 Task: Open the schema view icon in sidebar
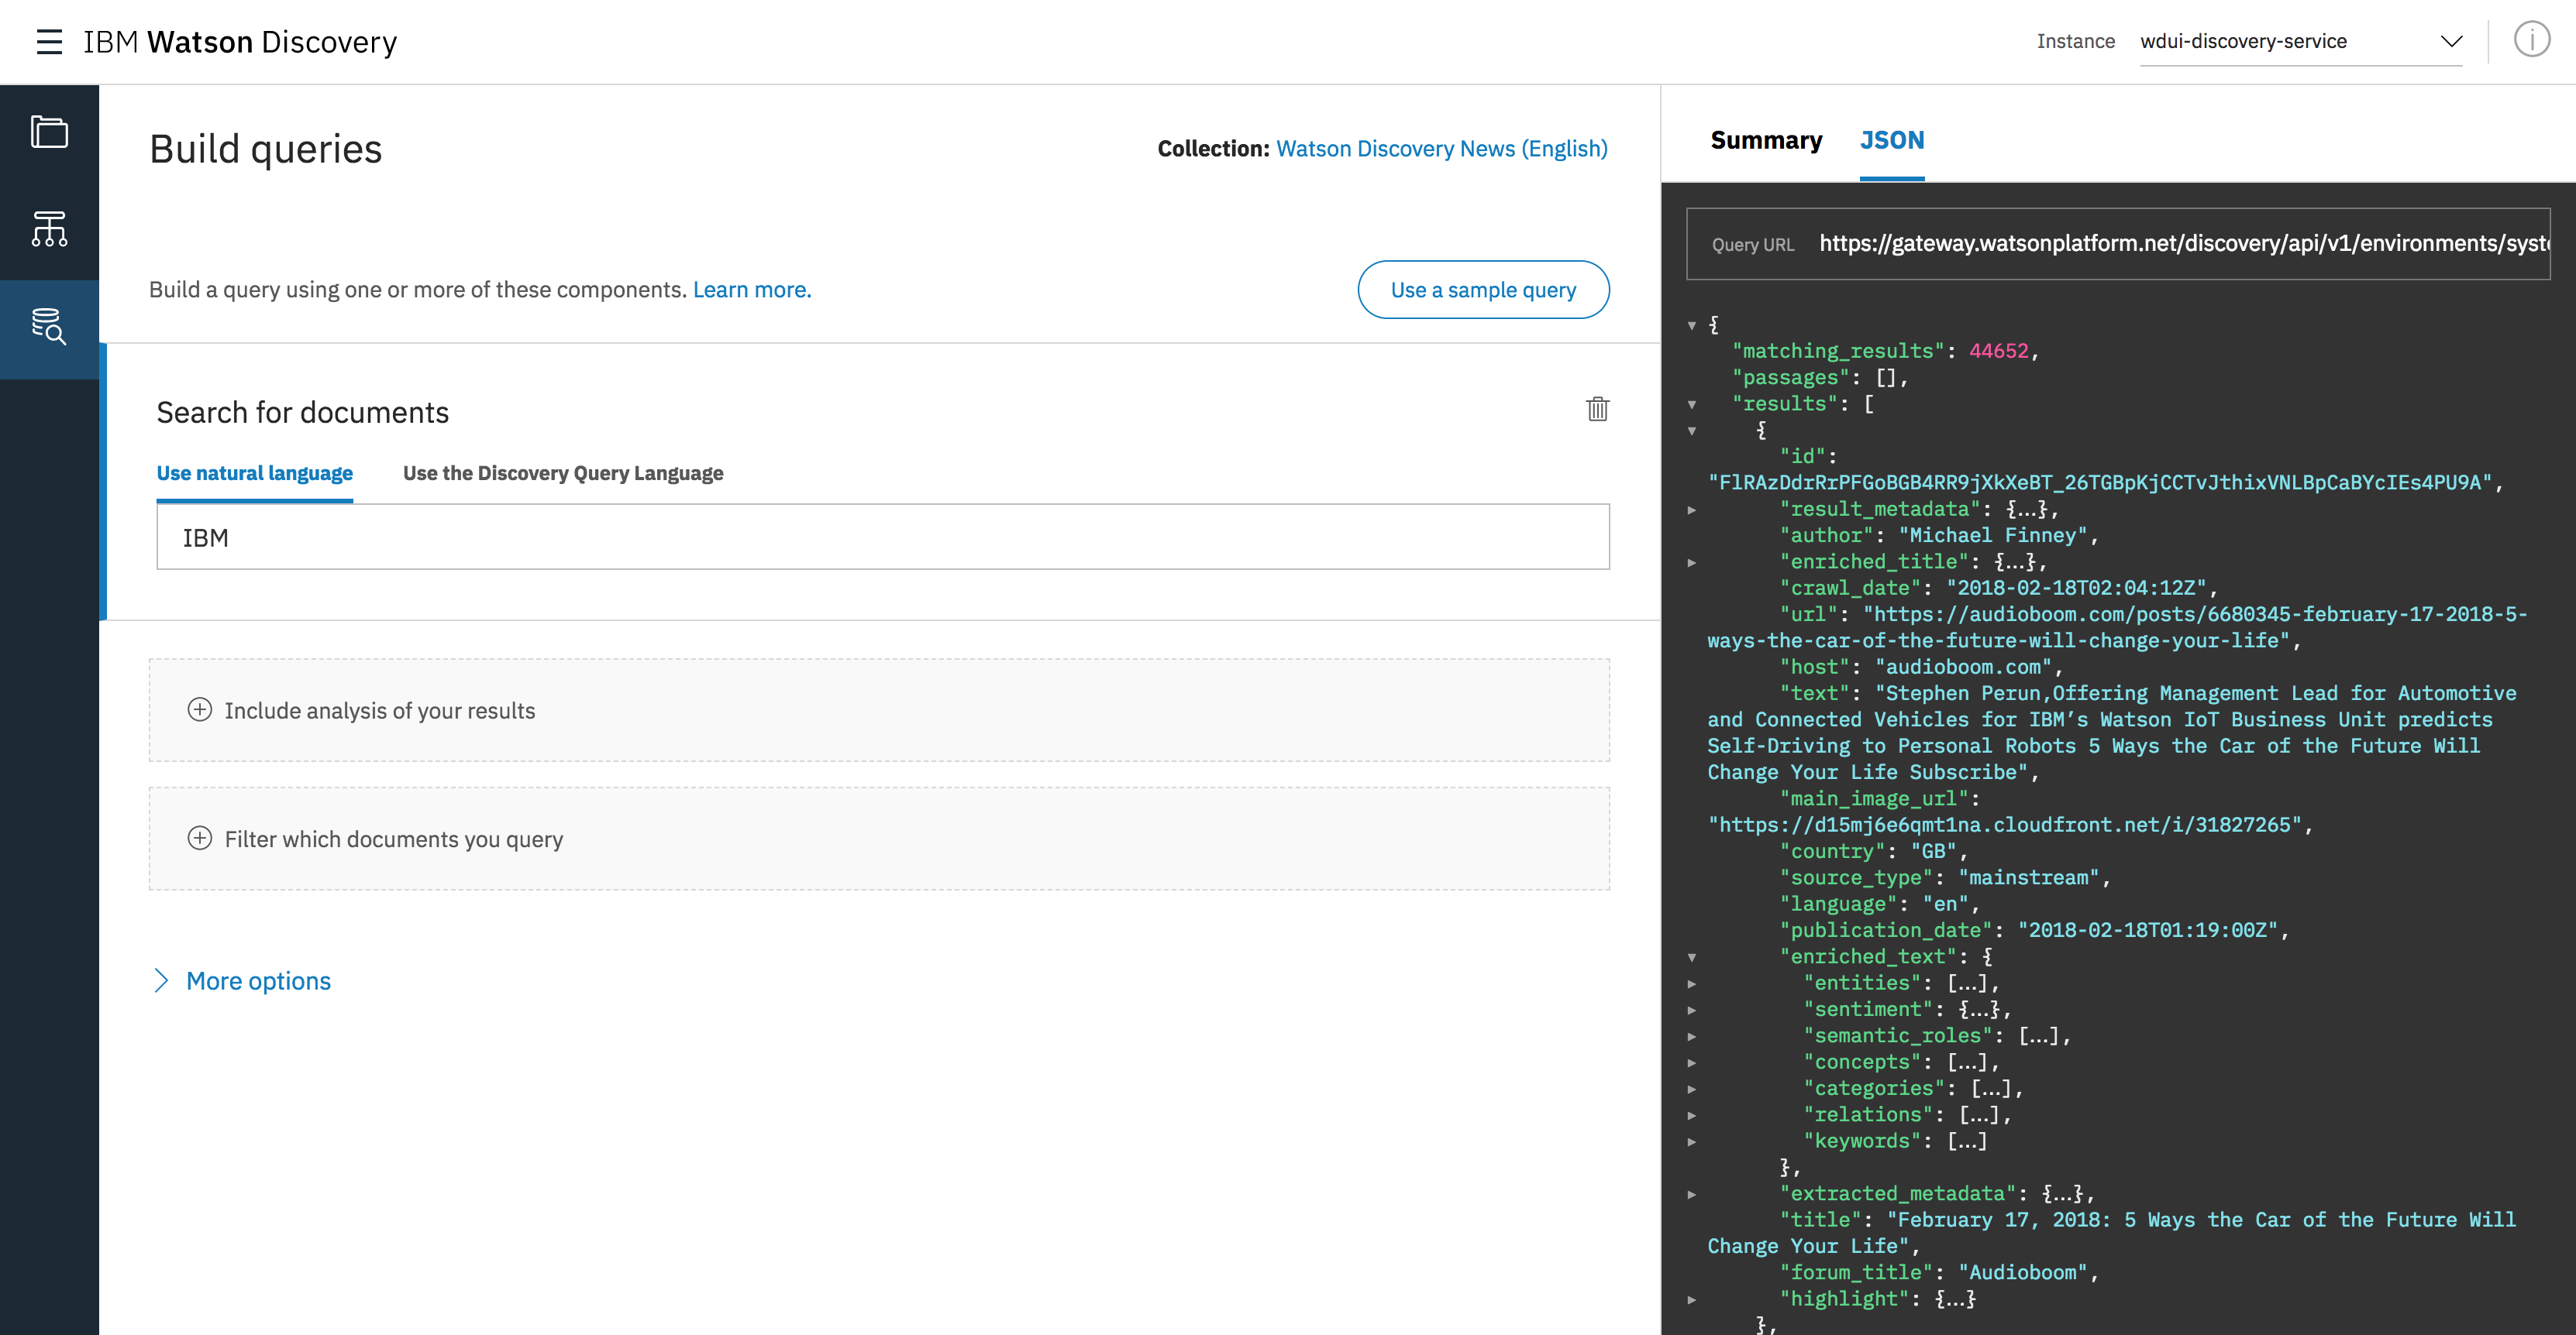[49, 229]
